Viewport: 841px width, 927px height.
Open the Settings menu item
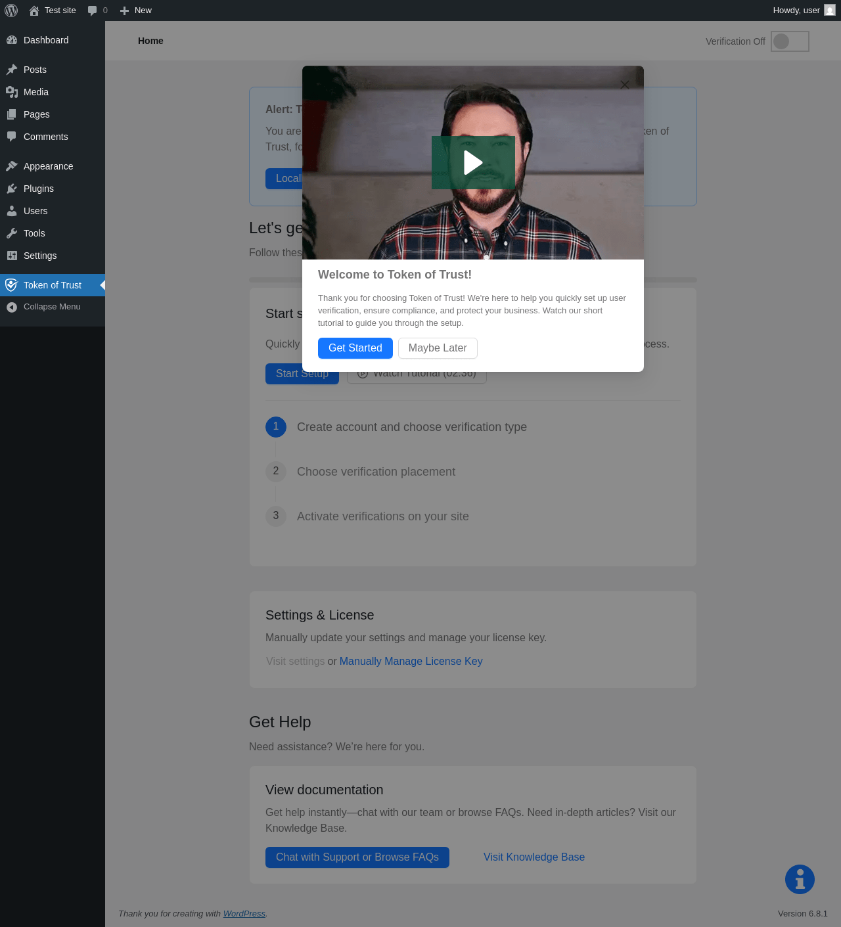click(40, 256)
